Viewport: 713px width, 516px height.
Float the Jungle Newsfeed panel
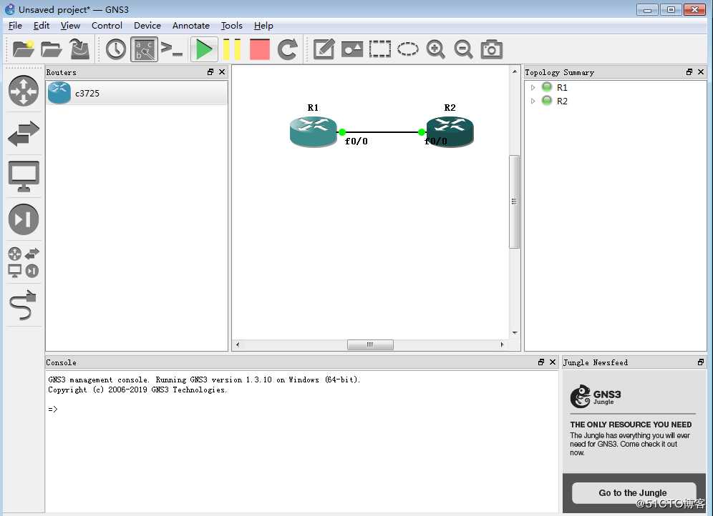coord(701,362)
